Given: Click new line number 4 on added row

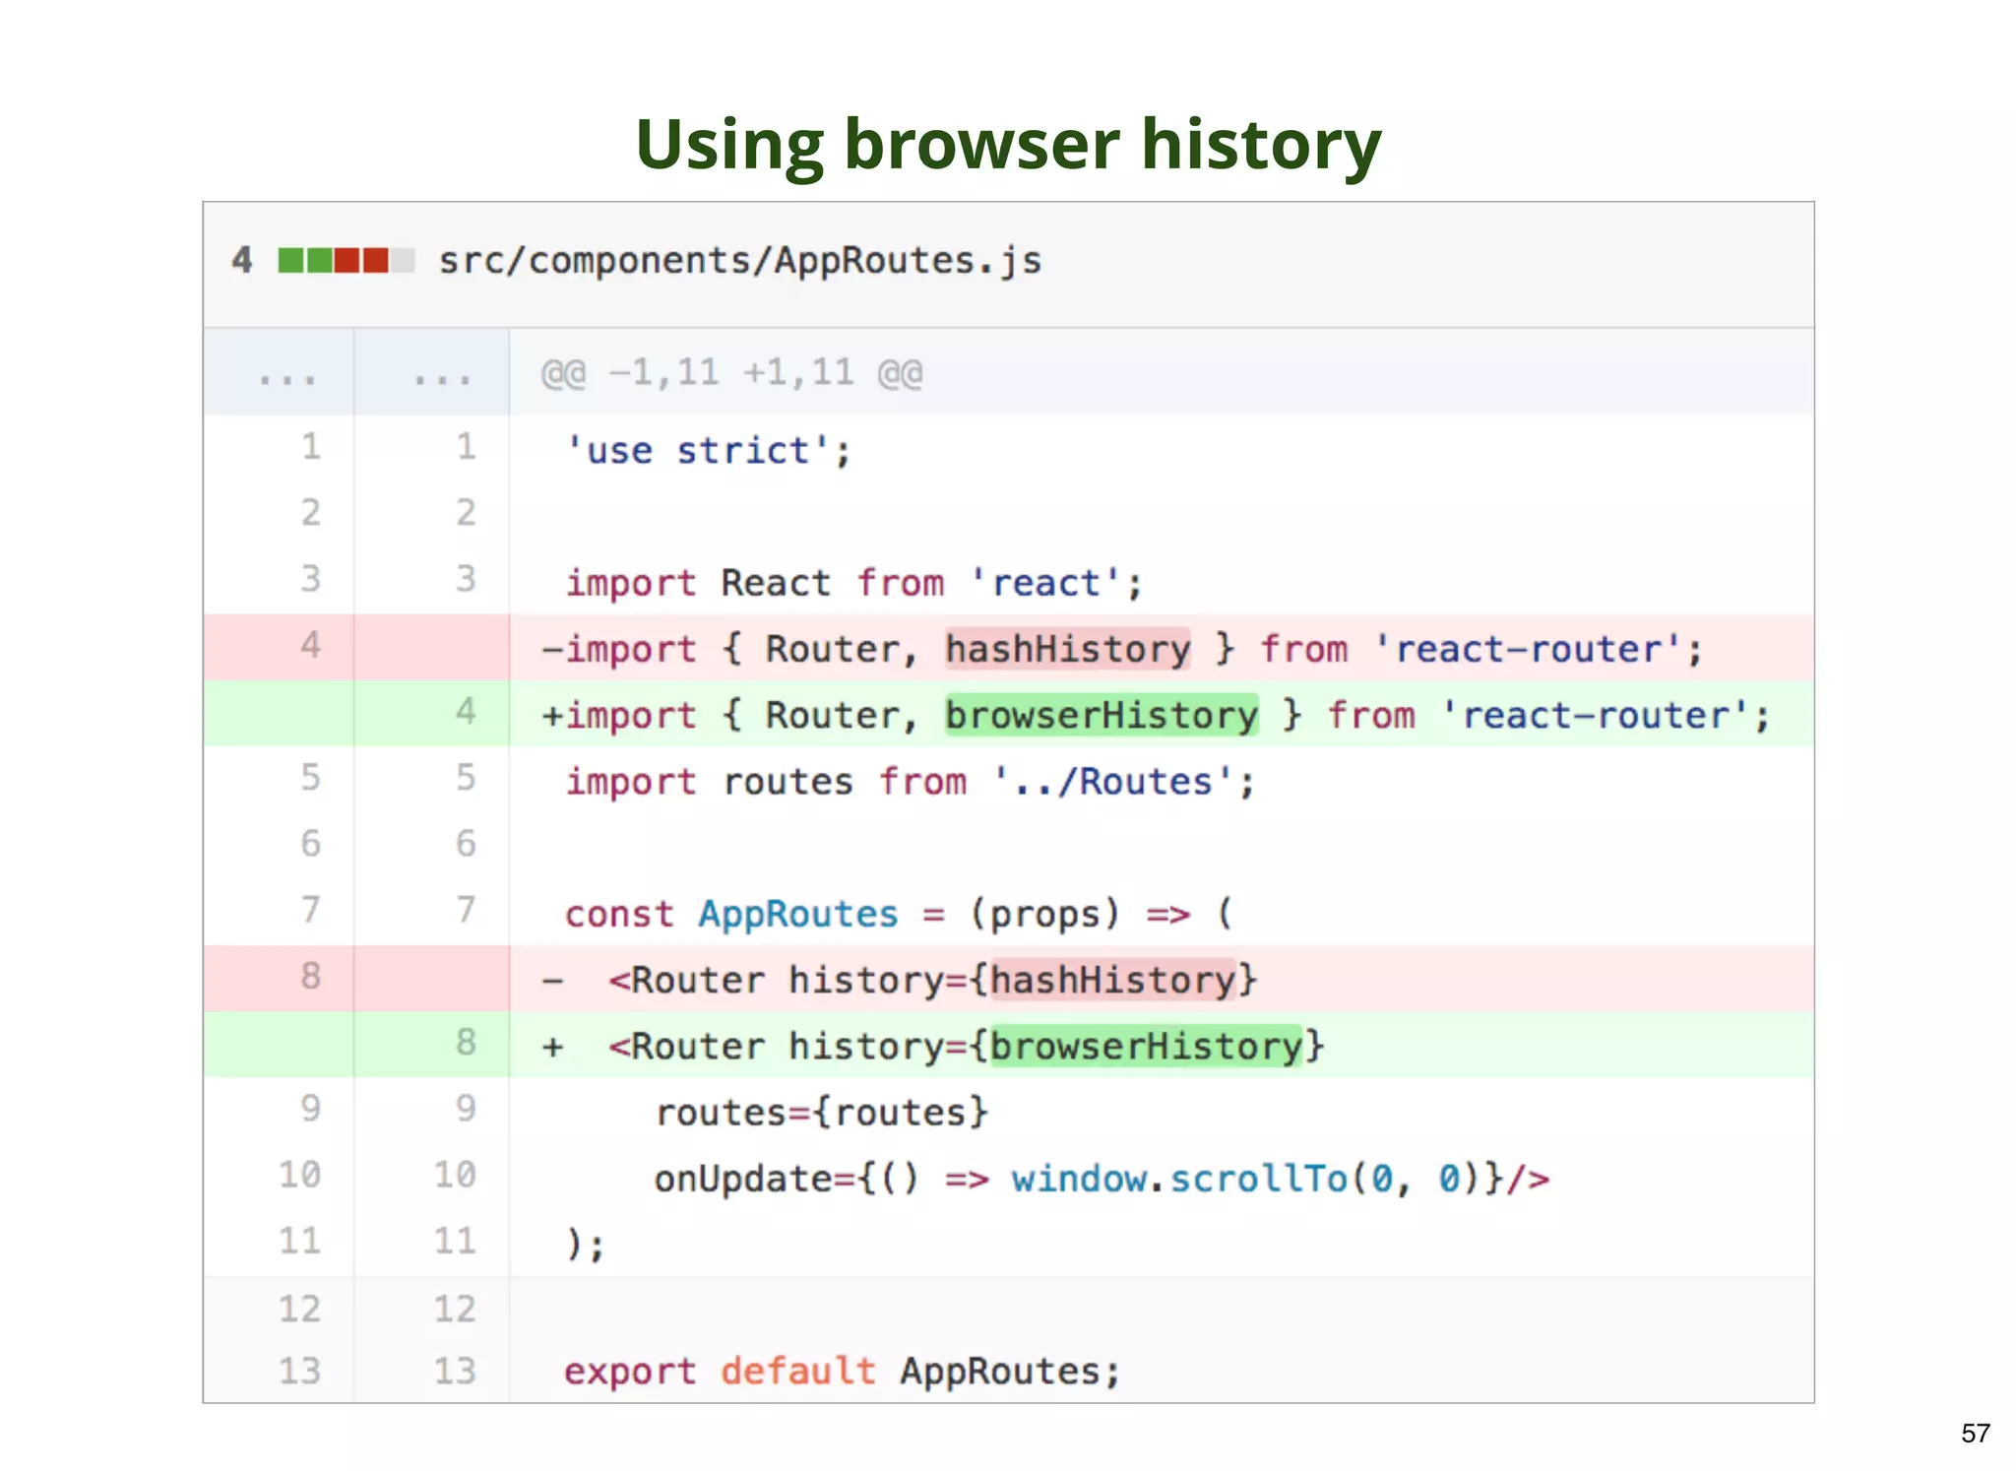Looking at the screenshot, I should 466,712.
